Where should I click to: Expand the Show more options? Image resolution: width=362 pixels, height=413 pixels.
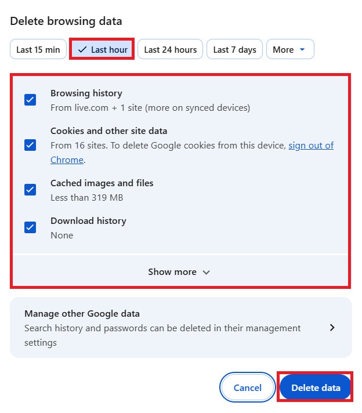point(180,271)
